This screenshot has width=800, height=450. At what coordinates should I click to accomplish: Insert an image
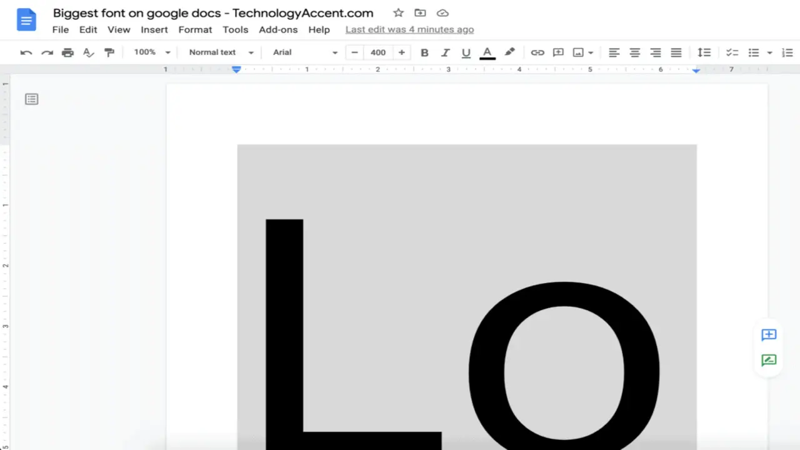tap(579, 52)
